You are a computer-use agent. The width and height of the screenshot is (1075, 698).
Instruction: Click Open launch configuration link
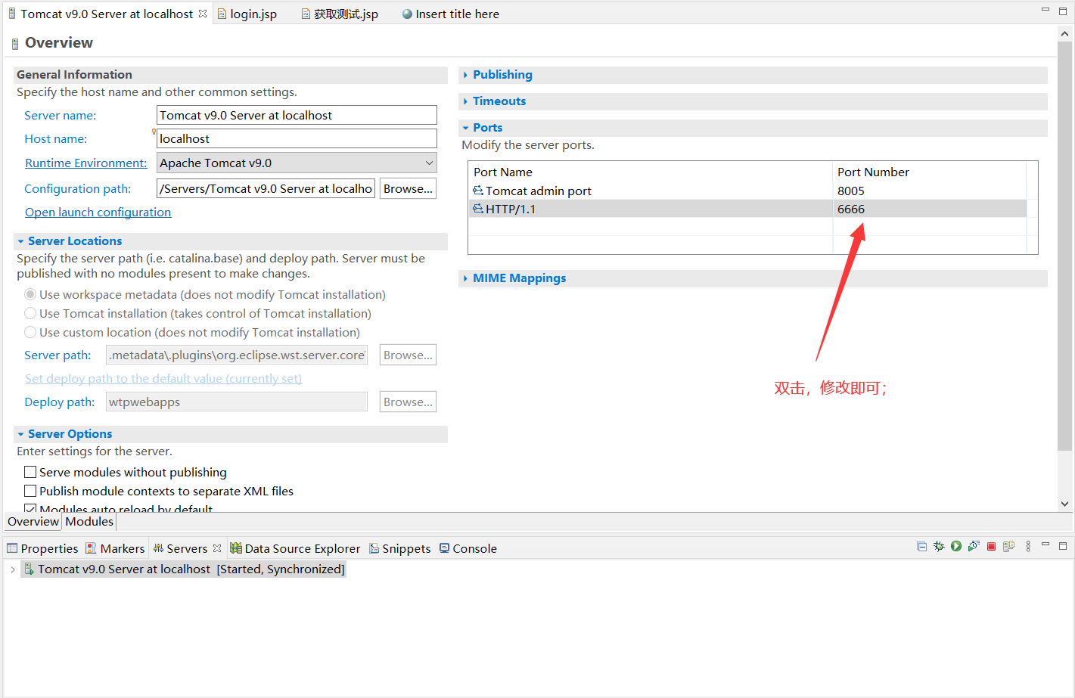pos(98,212)
